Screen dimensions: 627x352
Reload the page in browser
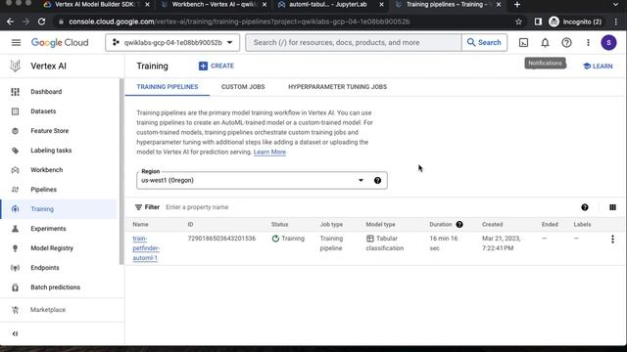click(41, 22)
